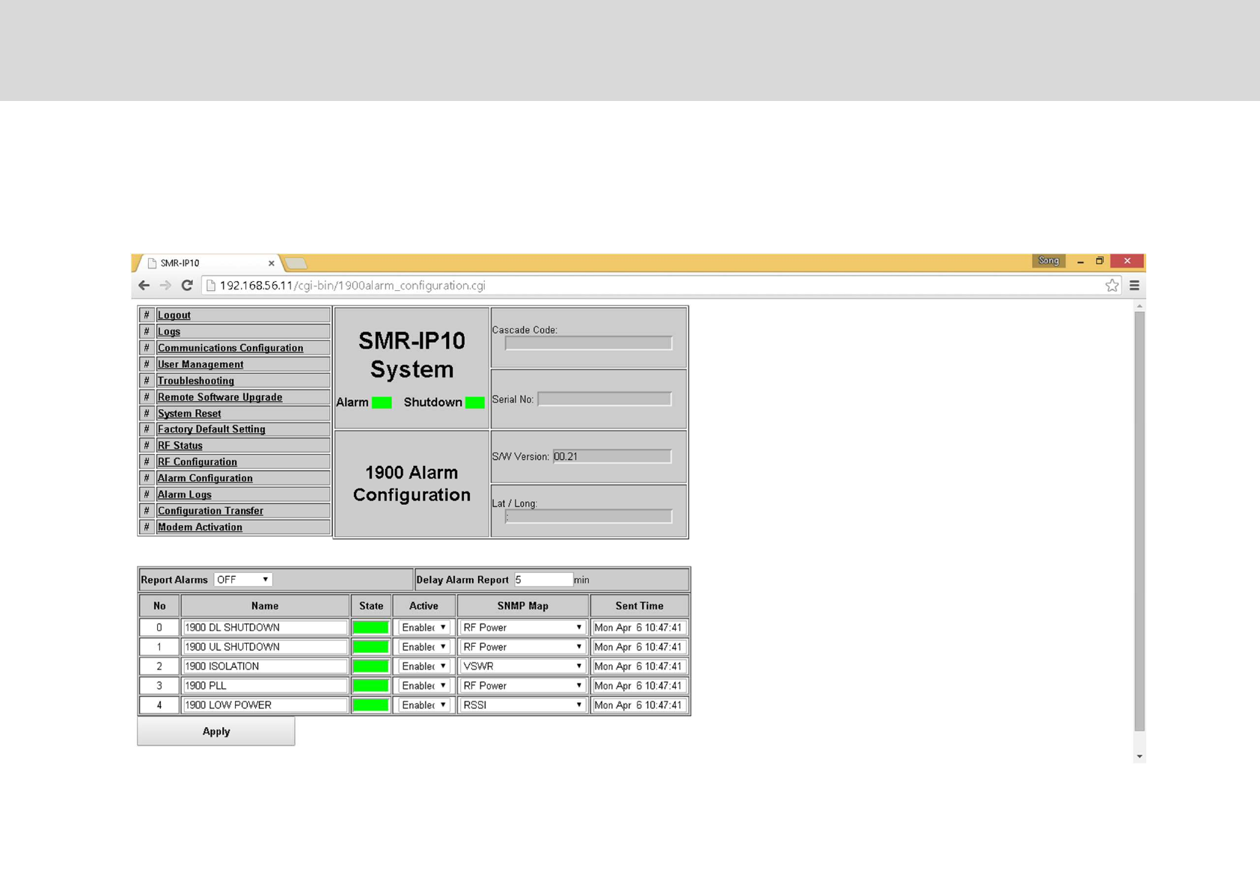1260x890 pixels.
Task: Open Factory Default Setting
Action: pyautogui.click(x=211, y=429)
